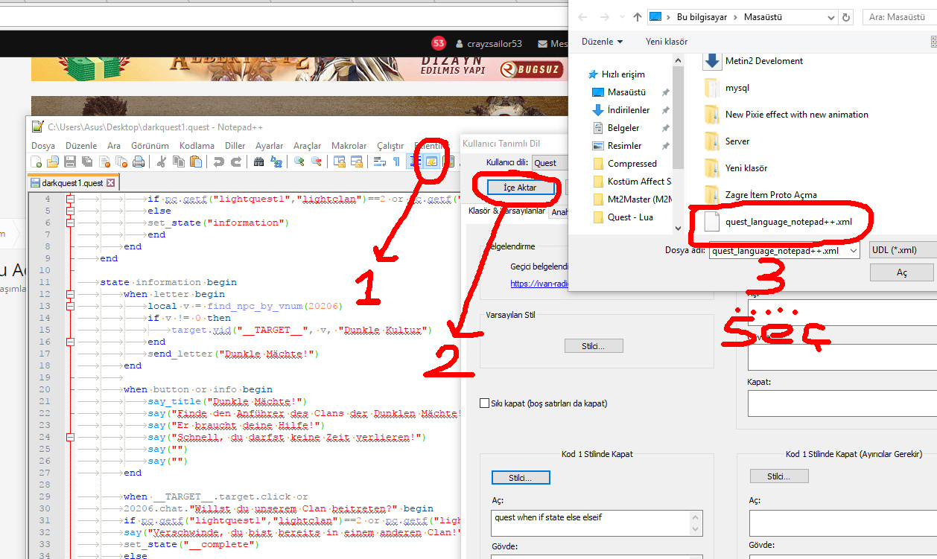937x559 pixels.
Task: Click crayzsailor53 username in browser
Action: coord(495,44)
